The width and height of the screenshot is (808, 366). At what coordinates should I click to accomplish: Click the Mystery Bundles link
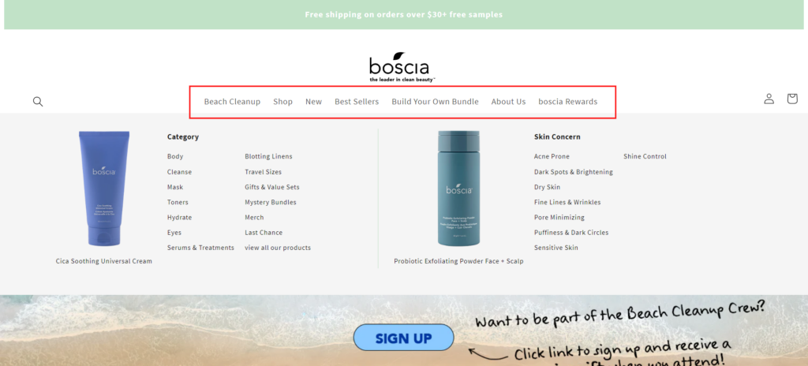tap(271, 203)
